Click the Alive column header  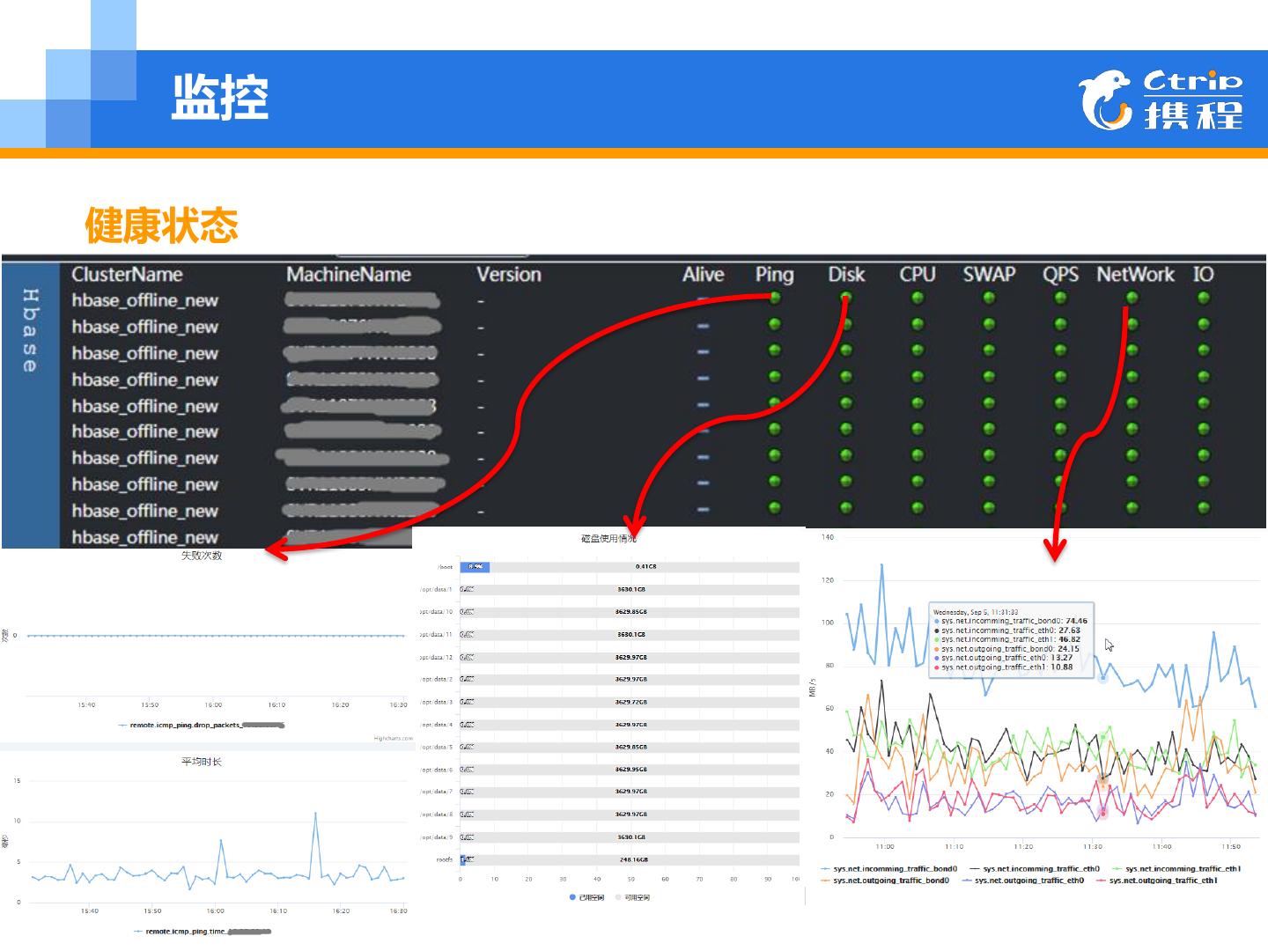point(703,275)
